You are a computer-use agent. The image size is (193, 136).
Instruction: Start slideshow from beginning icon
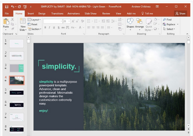[x=25, y=7]
